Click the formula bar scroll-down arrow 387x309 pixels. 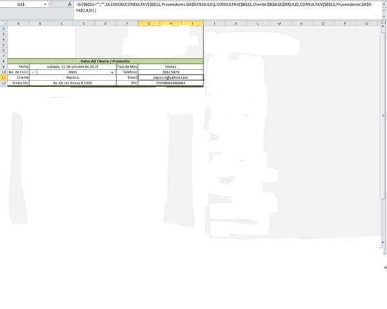click(384, 16)
